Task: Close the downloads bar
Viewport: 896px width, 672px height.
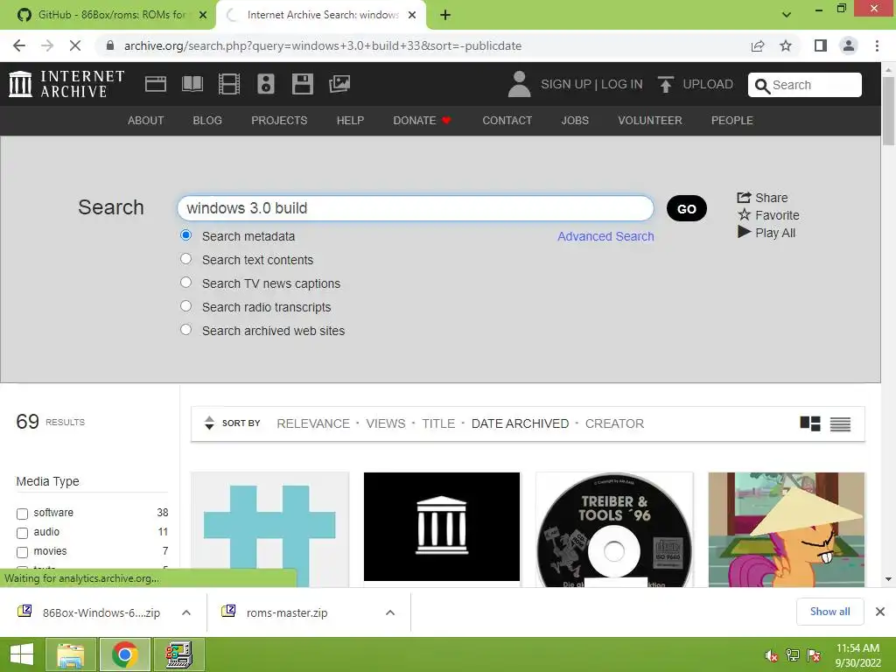Action: pyautogui.click(x=880, y=612)
